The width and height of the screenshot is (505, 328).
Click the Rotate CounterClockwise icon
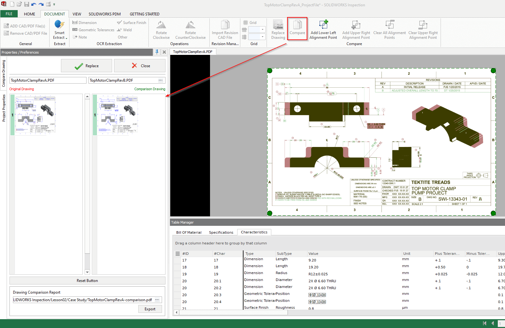[190, 25]
